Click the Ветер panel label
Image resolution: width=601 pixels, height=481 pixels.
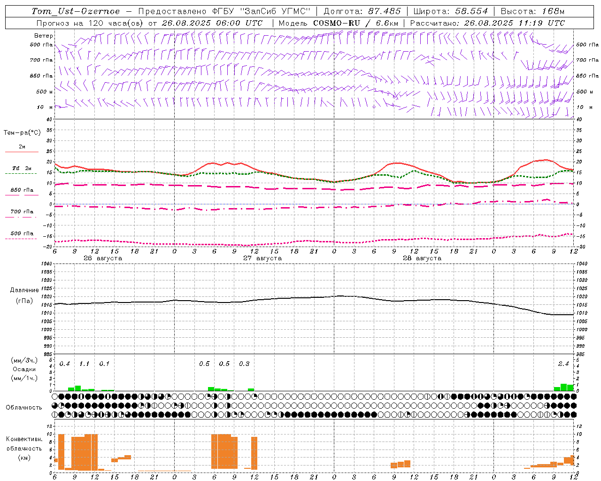(44, 36)
